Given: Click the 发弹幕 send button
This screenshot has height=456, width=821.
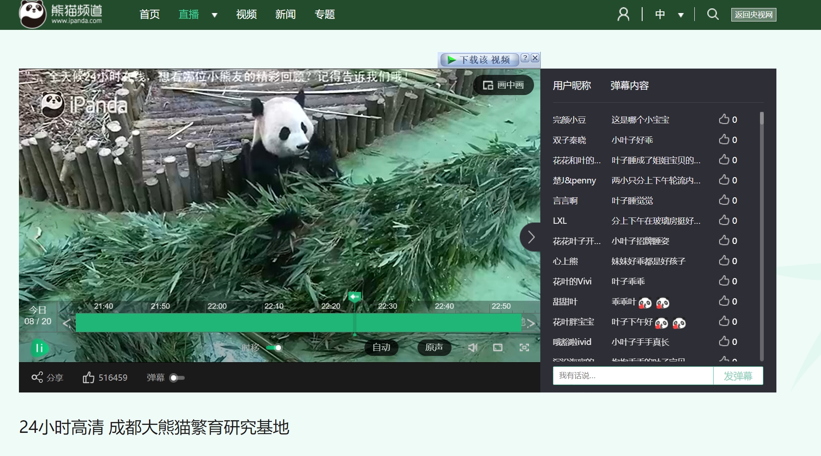Looking at the screenshot, I should [x=738, y=376].
